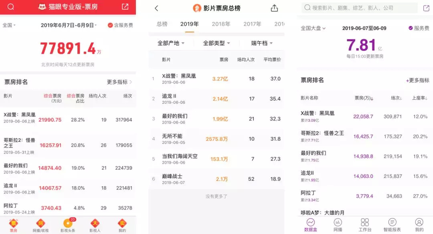Click 综合票房占比 column header
The image size is (433, 234).
click(x=75, y=98)
